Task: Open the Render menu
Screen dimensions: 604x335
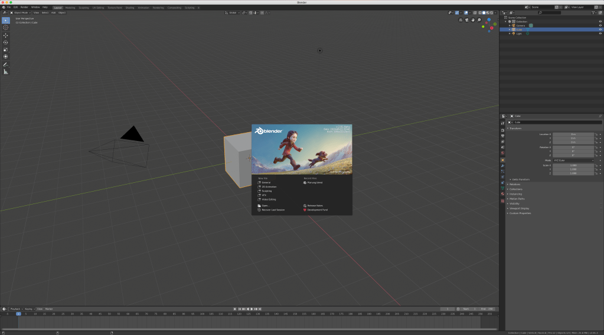Action: coord(24,7)
